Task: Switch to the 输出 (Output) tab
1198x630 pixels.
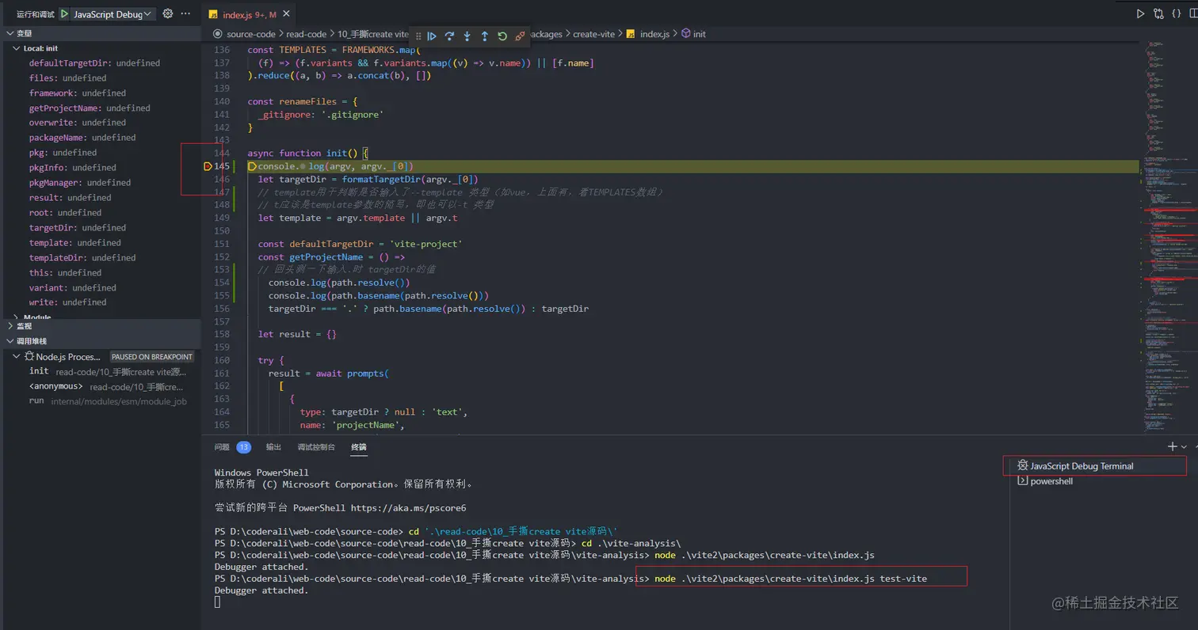Action: click(x=273, y=447)
